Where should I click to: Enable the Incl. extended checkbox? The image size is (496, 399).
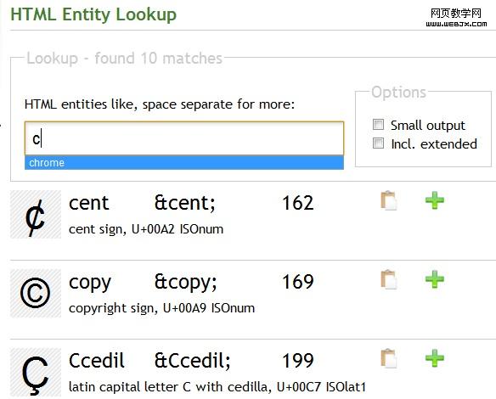coord(378,143)
